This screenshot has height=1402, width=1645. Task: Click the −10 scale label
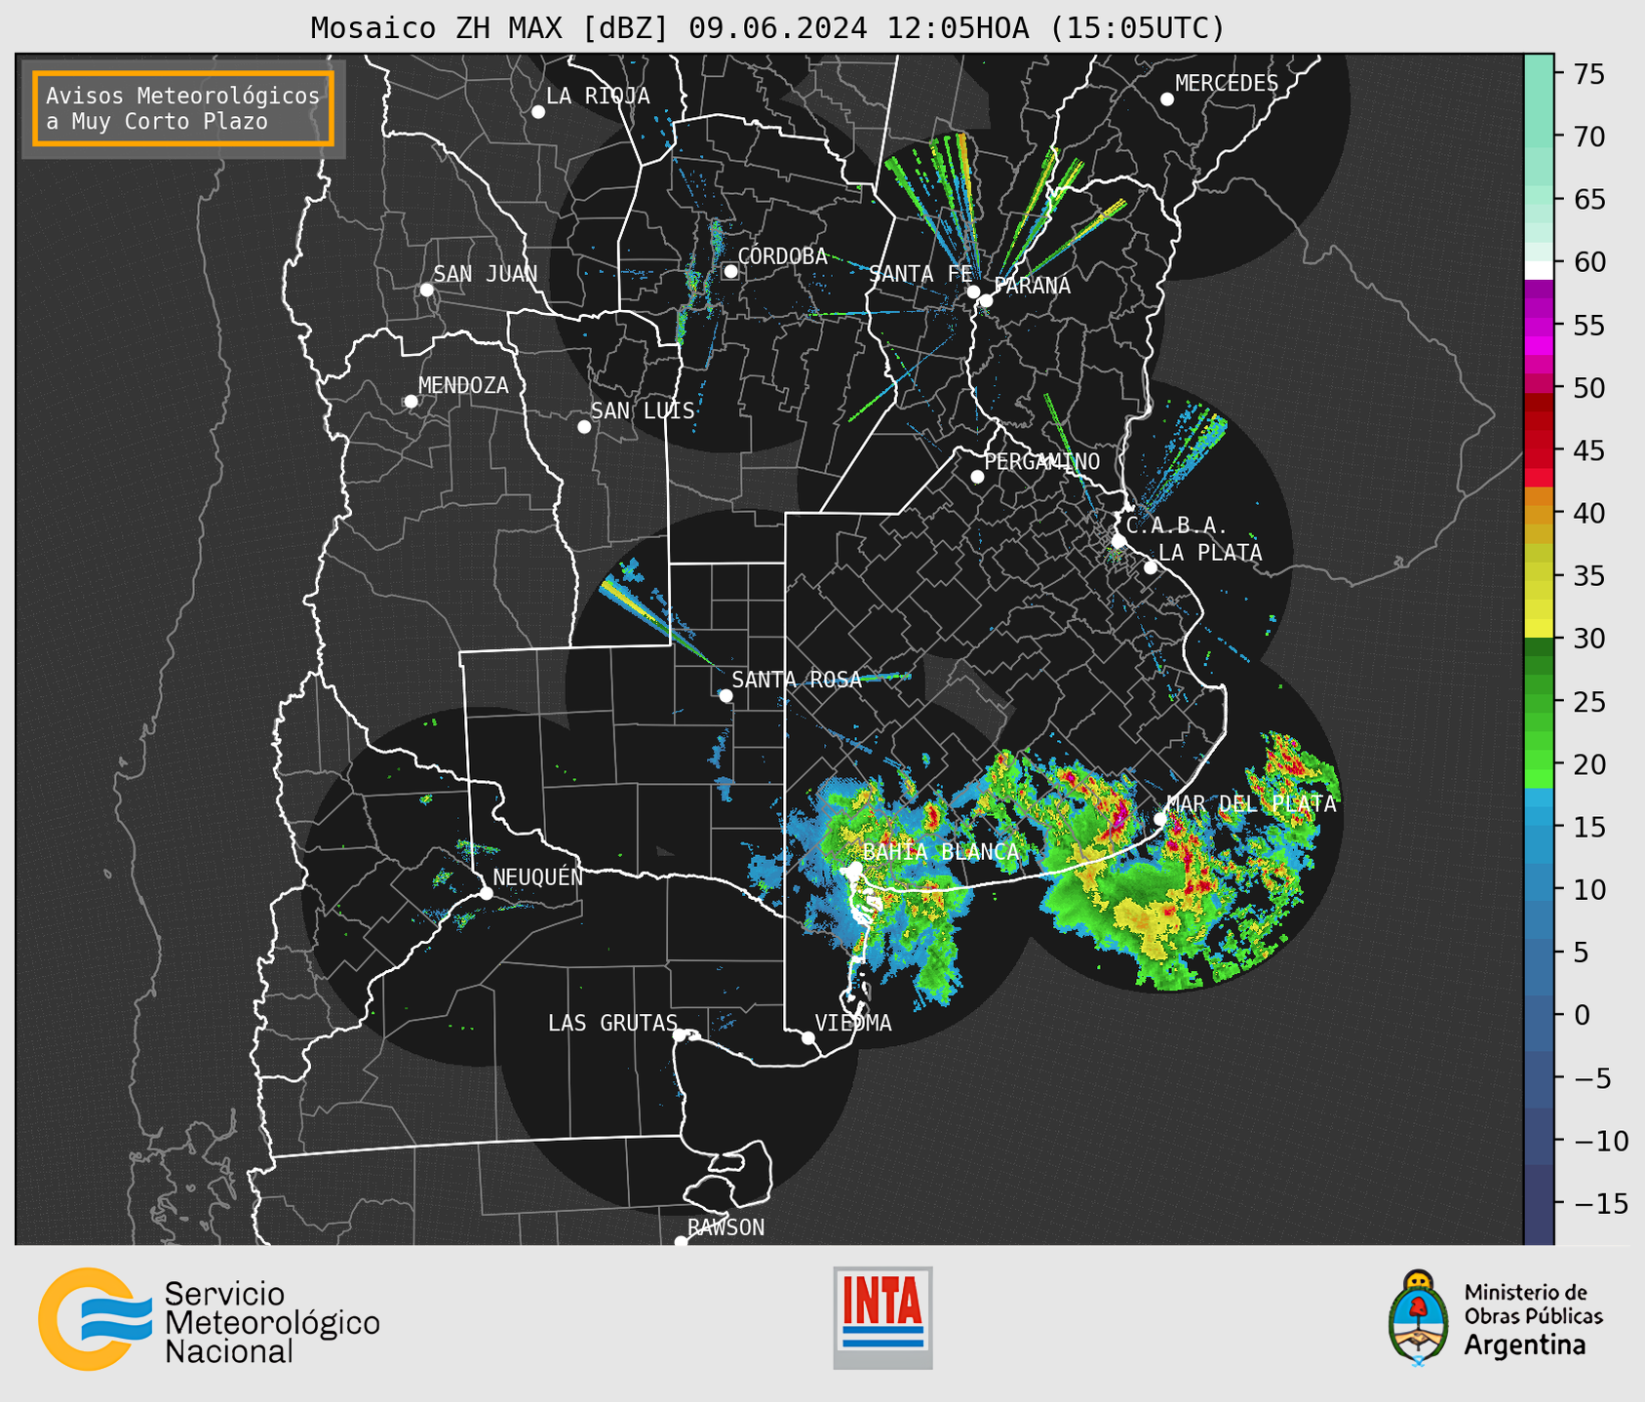tap(1599, 1141)
